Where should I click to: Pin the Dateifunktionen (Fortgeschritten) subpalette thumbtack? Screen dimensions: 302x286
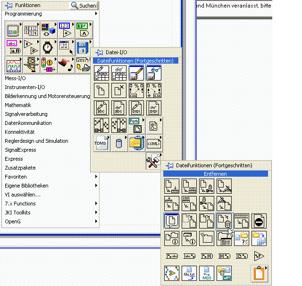(169, 165)
